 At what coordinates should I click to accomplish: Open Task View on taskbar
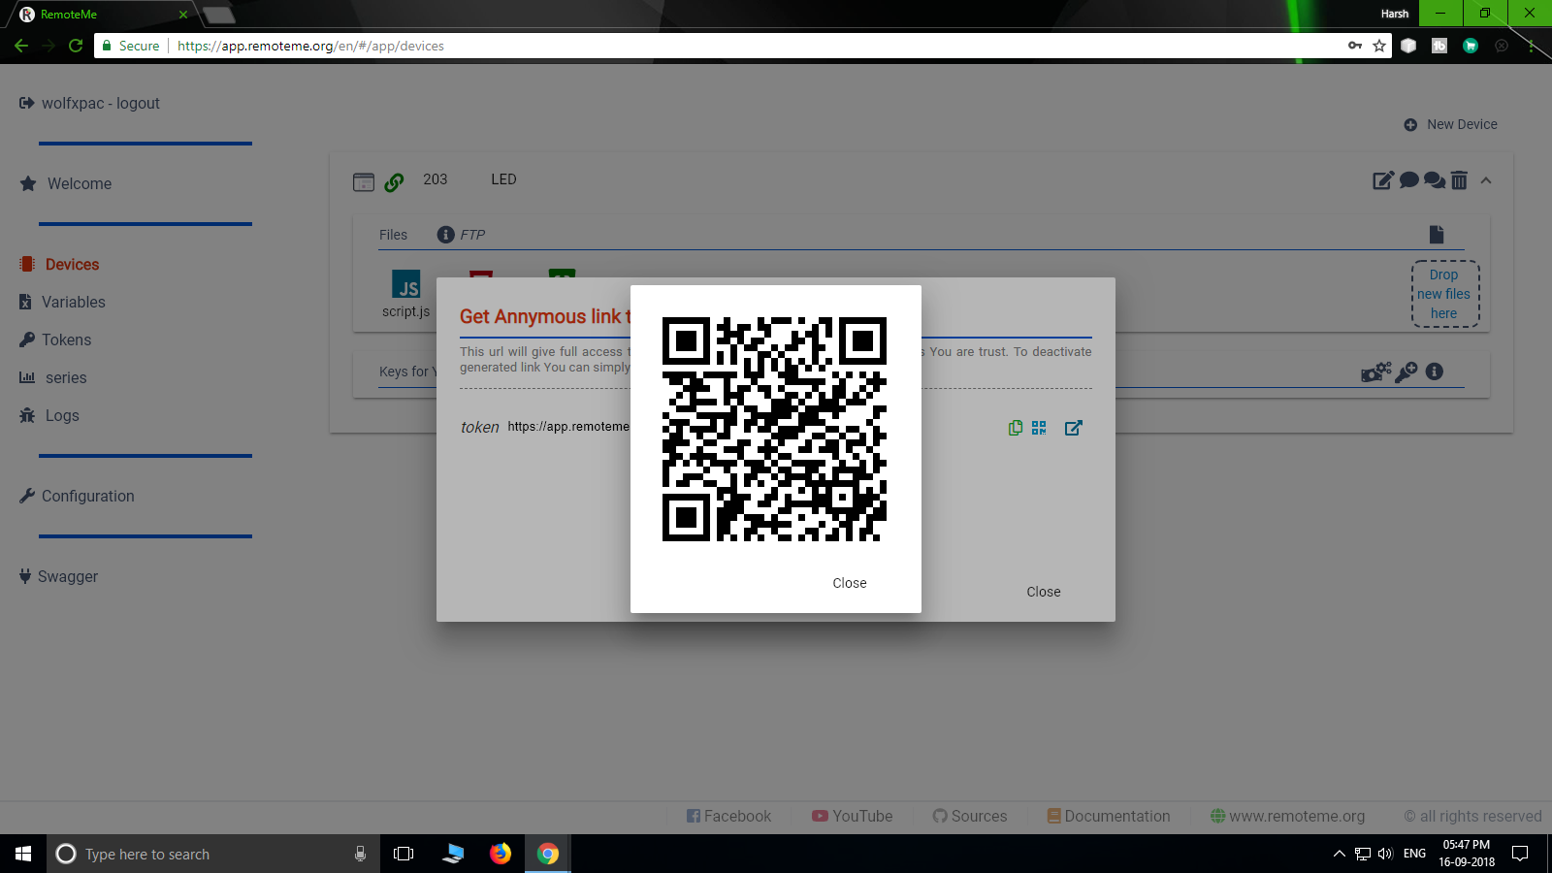point(404,854)
